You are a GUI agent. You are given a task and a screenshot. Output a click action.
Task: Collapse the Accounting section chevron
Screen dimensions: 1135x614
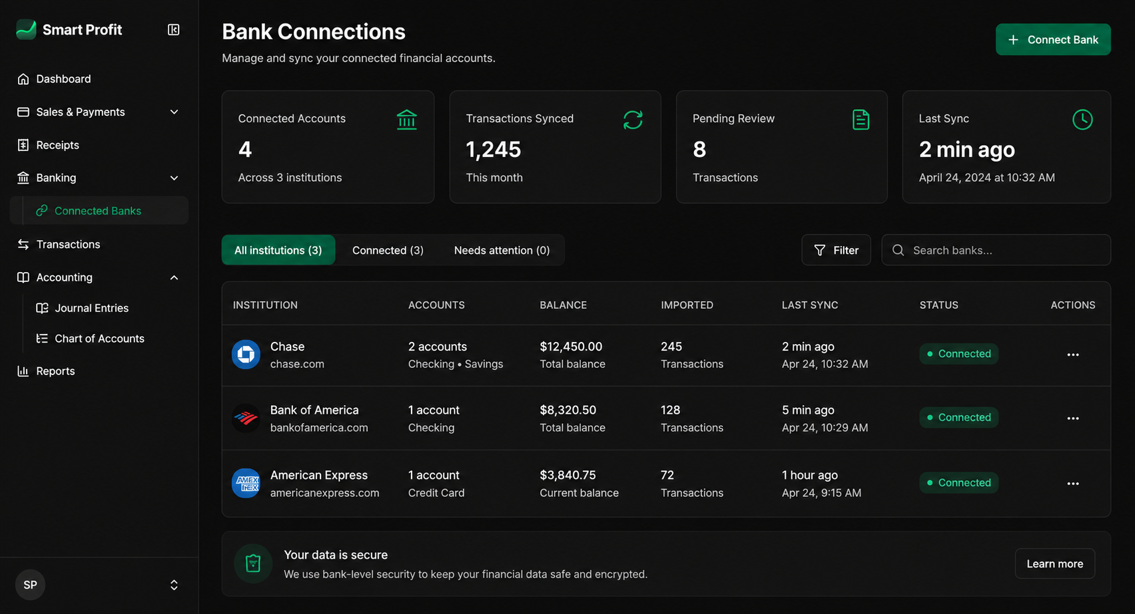(x=174, y=277)
